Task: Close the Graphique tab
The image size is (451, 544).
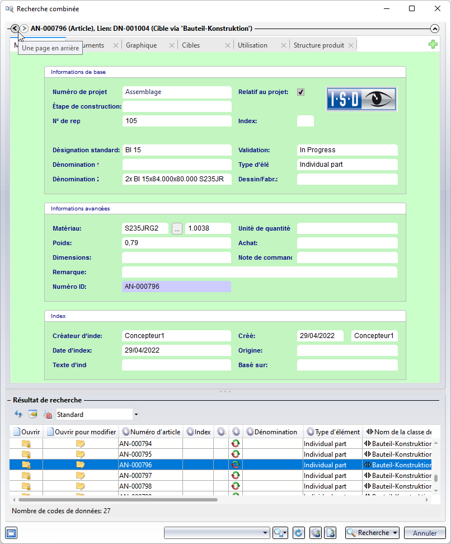Action: click(171, 45)
